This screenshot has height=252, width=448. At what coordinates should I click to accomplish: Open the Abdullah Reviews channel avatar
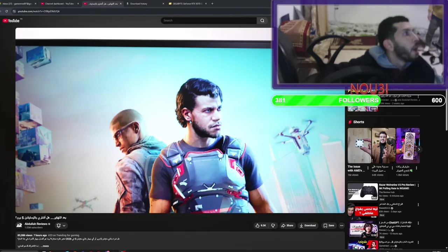click(x=19, y=225)
